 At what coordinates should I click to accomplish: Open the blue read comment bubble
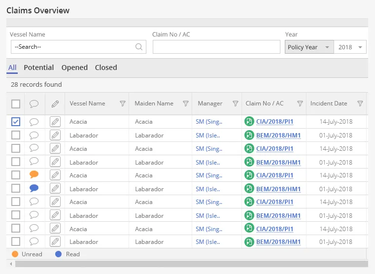tap(34, 188)
